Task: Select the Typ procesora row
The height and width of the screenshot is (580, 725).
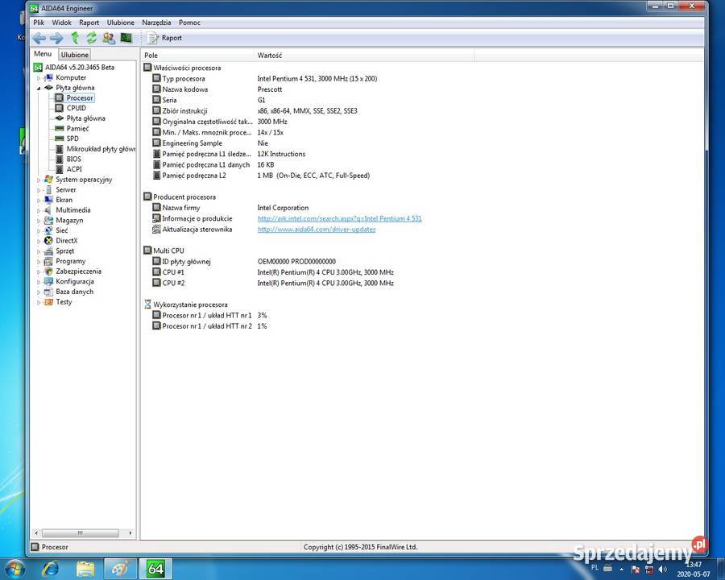Action: click(264, 79)
